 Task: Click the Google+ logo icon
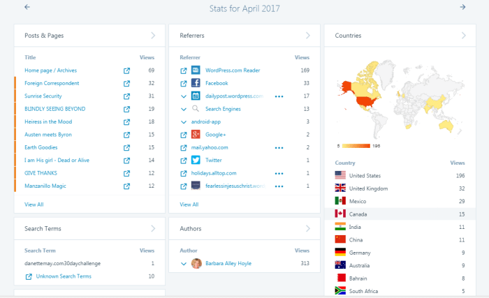pos(196,135)
